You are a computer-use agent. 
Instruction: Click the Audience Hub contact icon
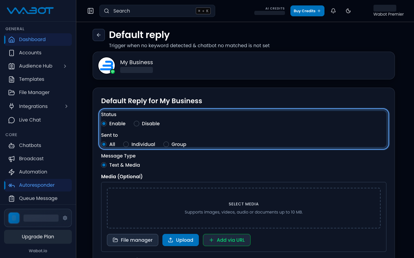[x=12, y=66]
